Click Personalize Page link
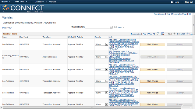This screenshot has height=109, width=195. [179, 14]
